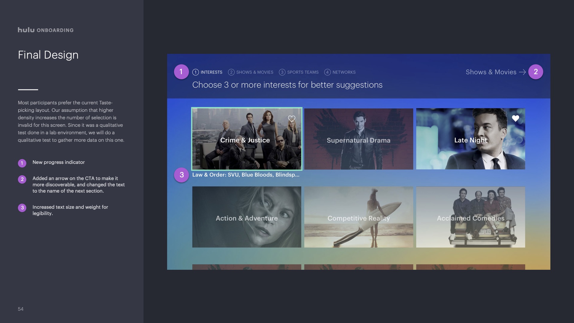Select the Crime & Justice interest tile
Viewport: 574px width, 323px height.
click(x=247, y=139)
